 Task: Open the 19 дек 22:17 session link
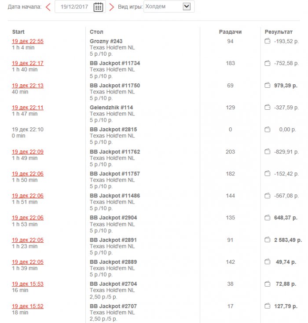27,63
